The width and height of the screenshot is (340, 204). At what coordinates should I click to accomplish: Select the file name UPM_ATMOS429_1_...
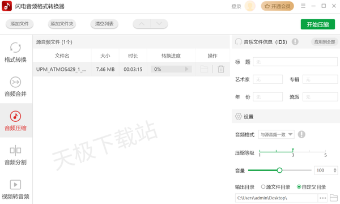tap(61, 69)
